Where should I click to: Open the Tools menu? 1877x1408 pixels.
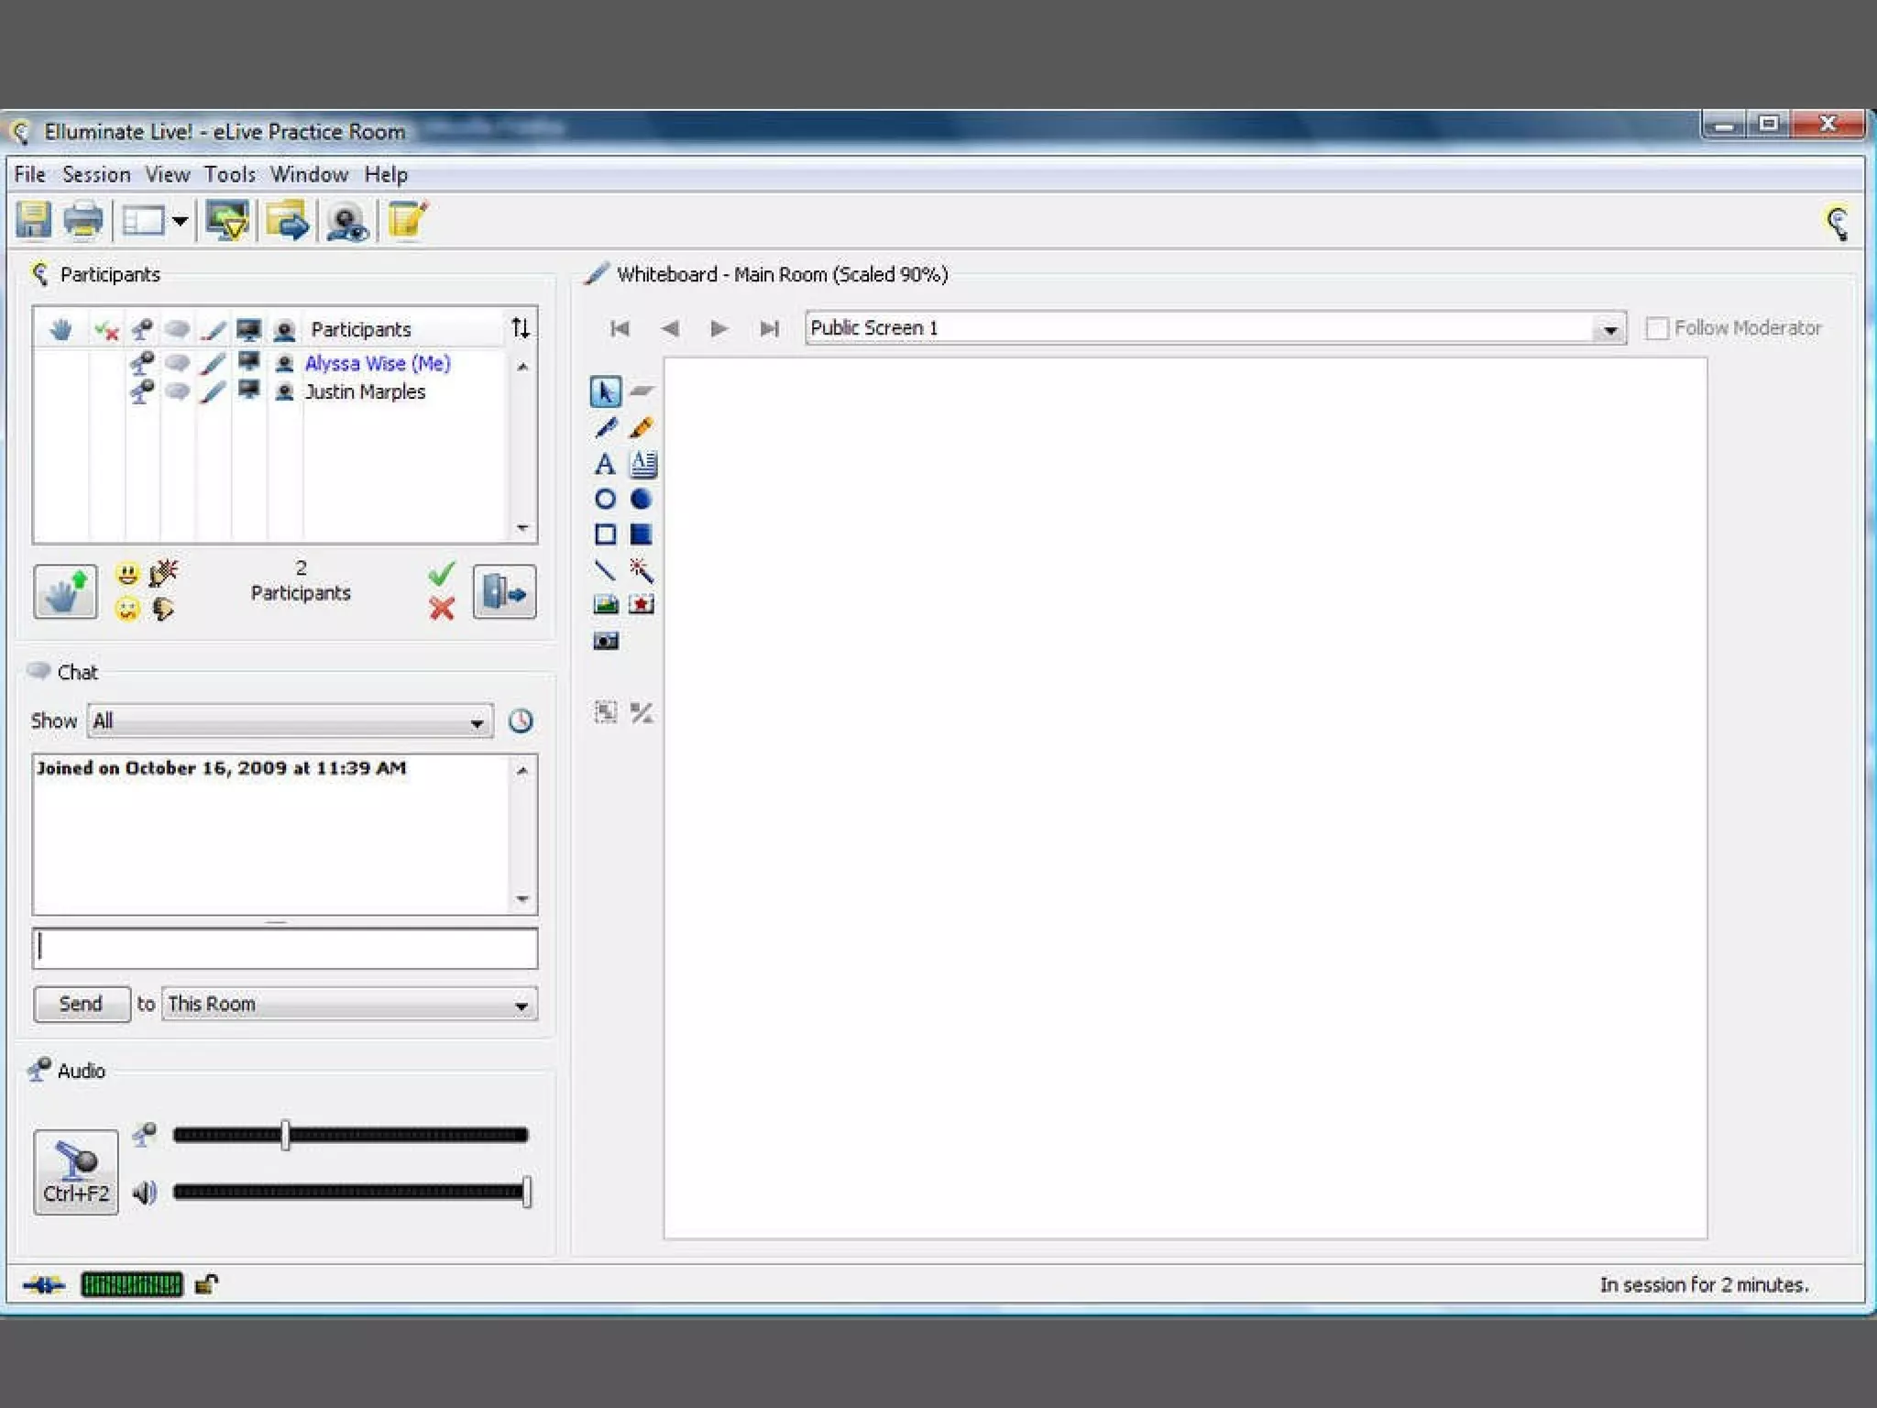(229, 174)
